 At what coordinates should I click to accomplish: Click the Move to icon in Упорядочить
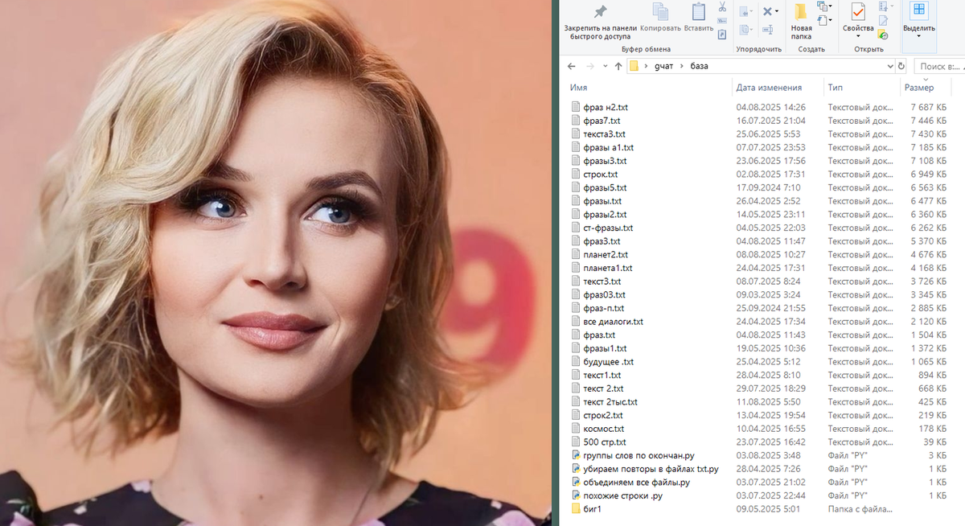(744, 11)
